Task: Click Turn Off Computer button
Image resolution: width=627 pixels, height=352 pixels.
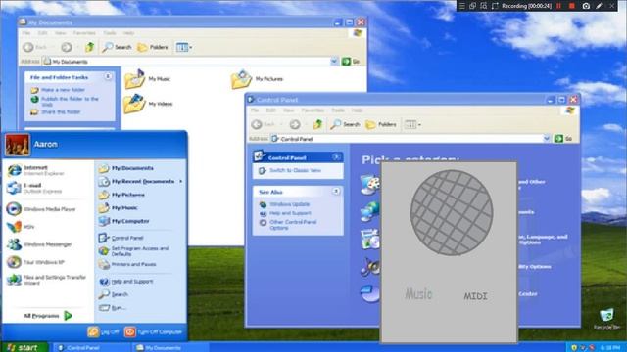Action: pyautogui.click(x=153, y=332)
